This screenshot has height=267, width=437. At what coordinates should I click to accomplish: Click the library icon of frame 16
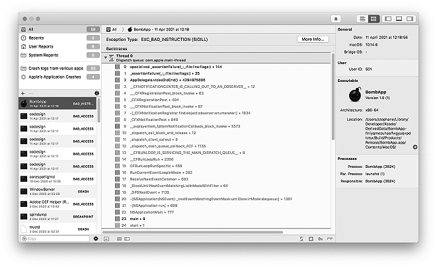[117, 172]
